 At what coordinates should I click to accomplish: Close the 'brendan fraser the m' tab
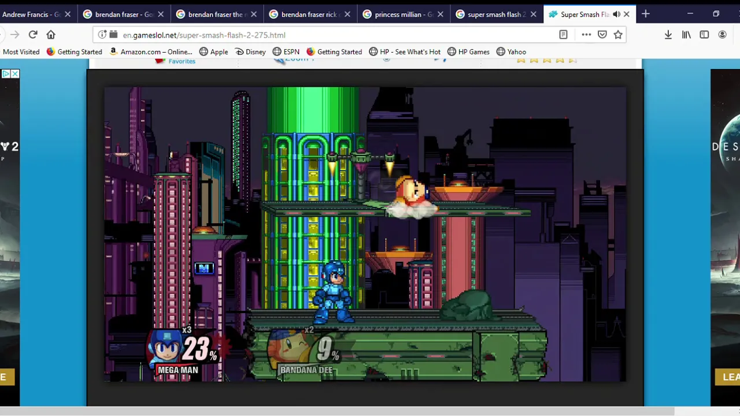tap(254, 14)
